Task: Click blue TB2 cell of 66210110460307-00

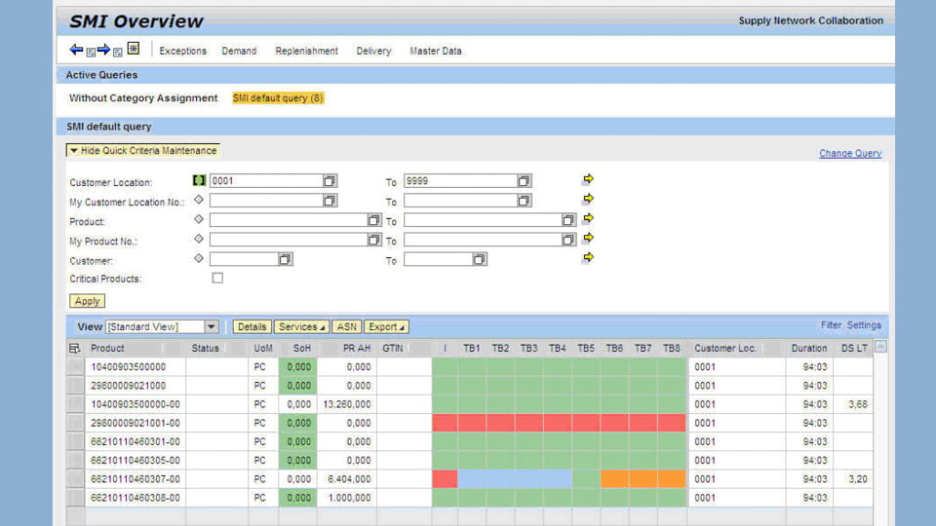Action: (x=500, y=479)
